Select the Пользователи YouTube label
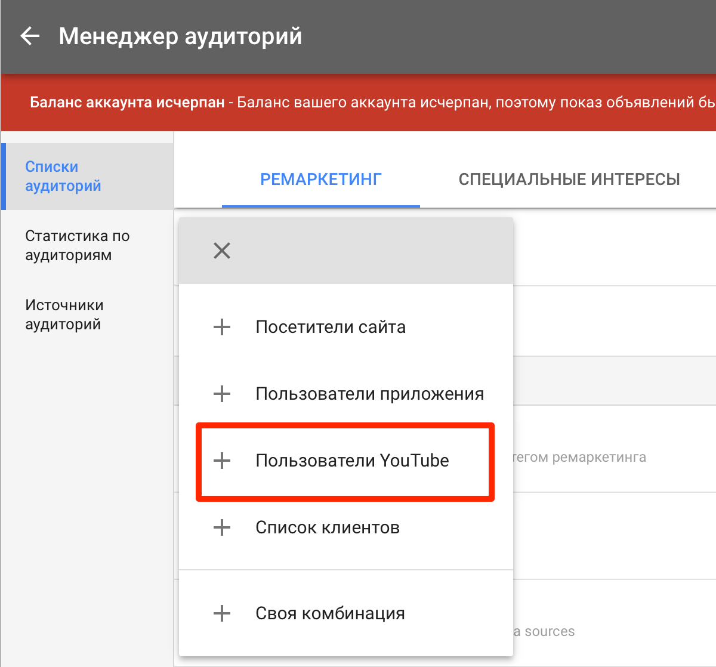Image resolution: width=716 pixels, height=667 pixels. coord(352,461)
